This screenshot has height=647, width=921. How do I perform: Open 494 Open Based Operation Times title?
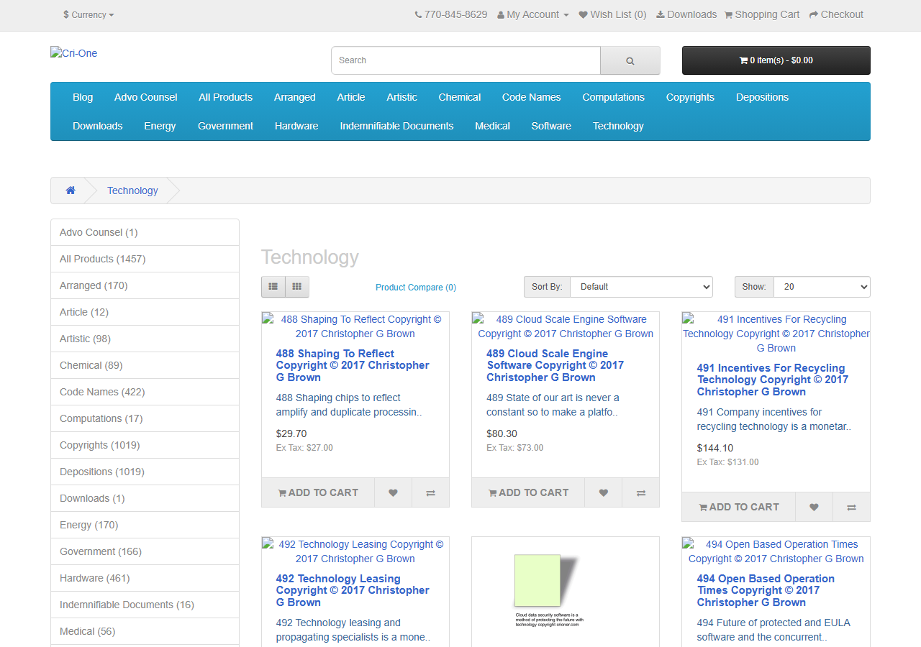pos(766,590)
